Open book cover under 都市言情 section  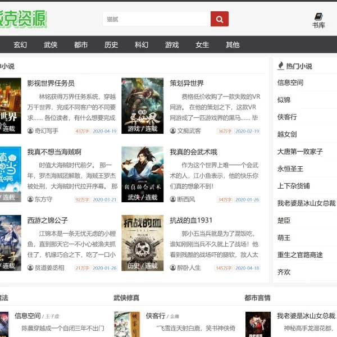[258, 324]
